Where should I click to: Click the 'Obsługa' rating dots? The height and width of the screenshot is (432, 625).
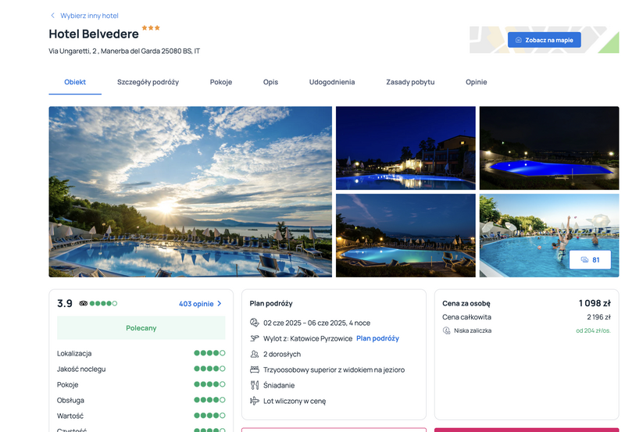[209, 400]
